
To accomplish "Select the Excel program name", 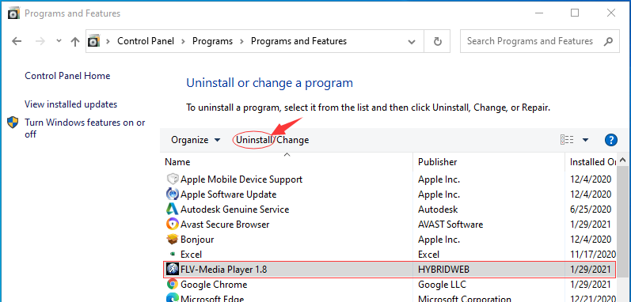I will pos(191,255).
